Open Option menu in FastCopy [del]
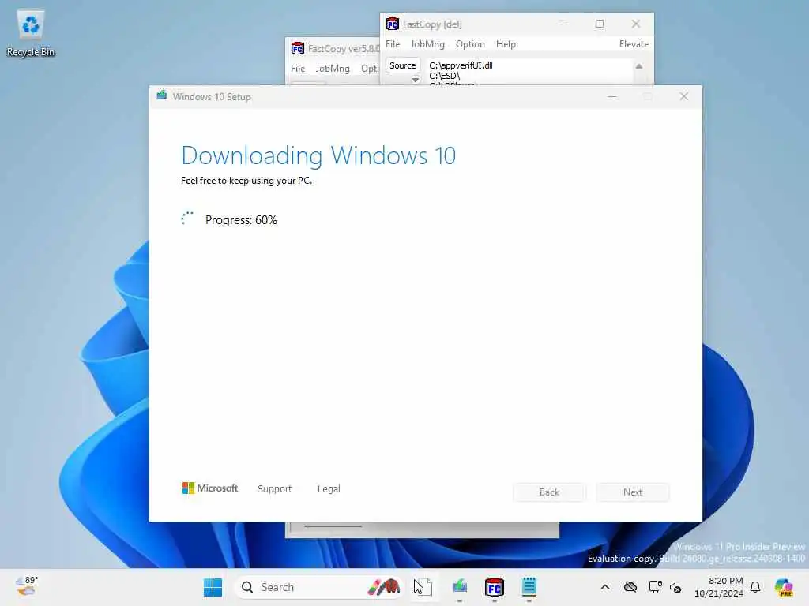 click(x=470, y=44)
